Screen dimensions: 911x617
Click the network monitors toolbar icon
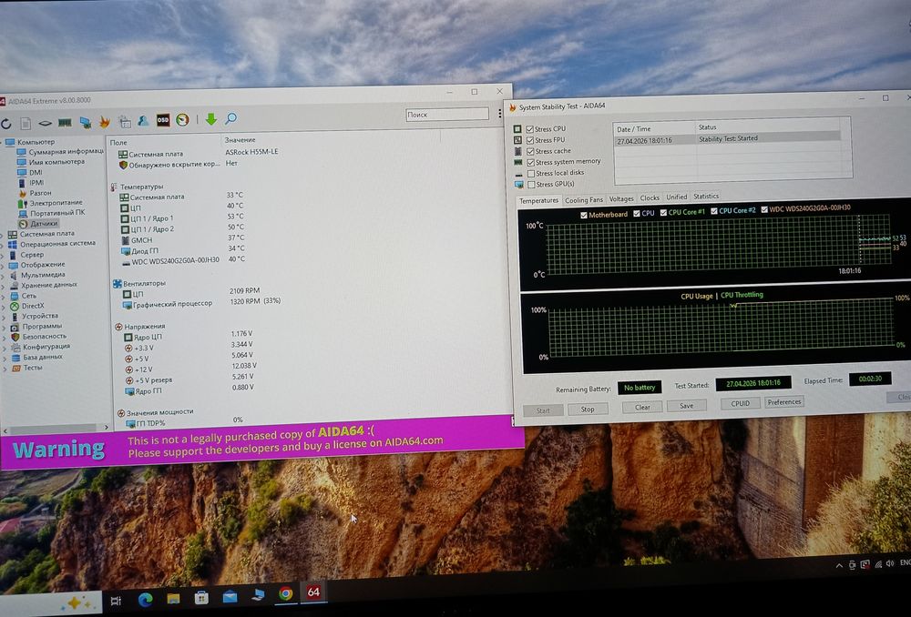click(85, 122)
